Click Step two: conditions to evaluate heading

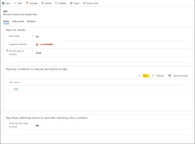click(36, 69)
